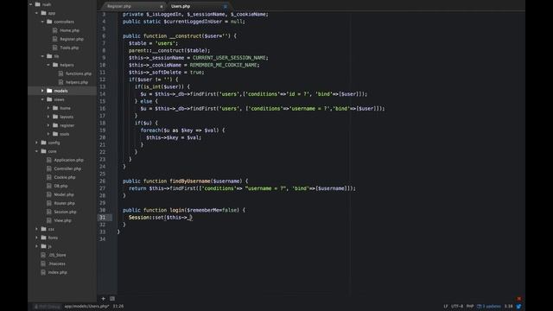Click login function name on line 30
This screenshot has height=311, width=553.
177,210
